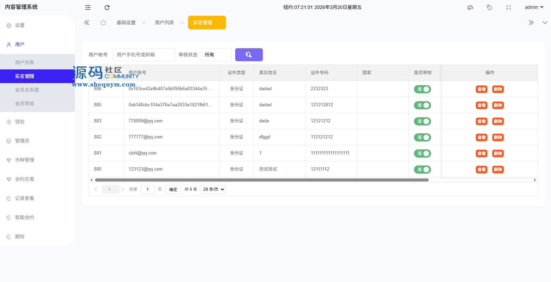
Task: Go to the home tab icon
Action: [103, 23]
